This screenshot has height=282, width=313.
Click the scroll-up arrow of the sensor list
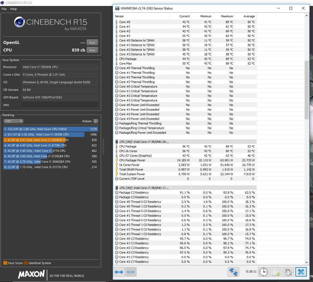point(306,15)
